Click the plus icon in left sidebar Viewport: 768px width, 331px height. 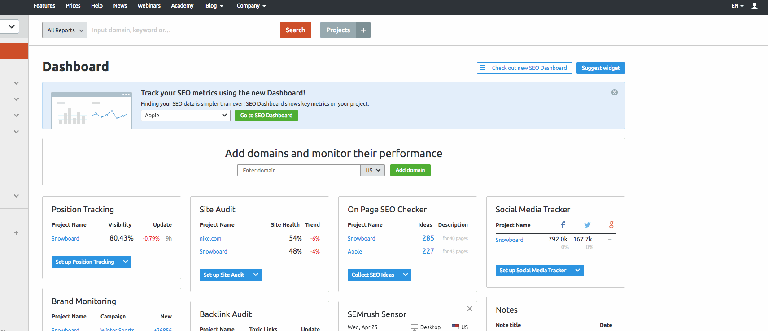tap(16, 233)
